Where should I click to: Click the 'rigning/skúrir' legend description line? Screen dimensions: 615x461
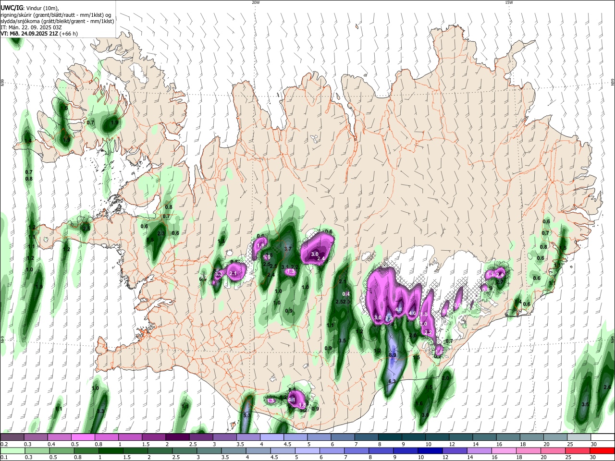tap(56, 15)
